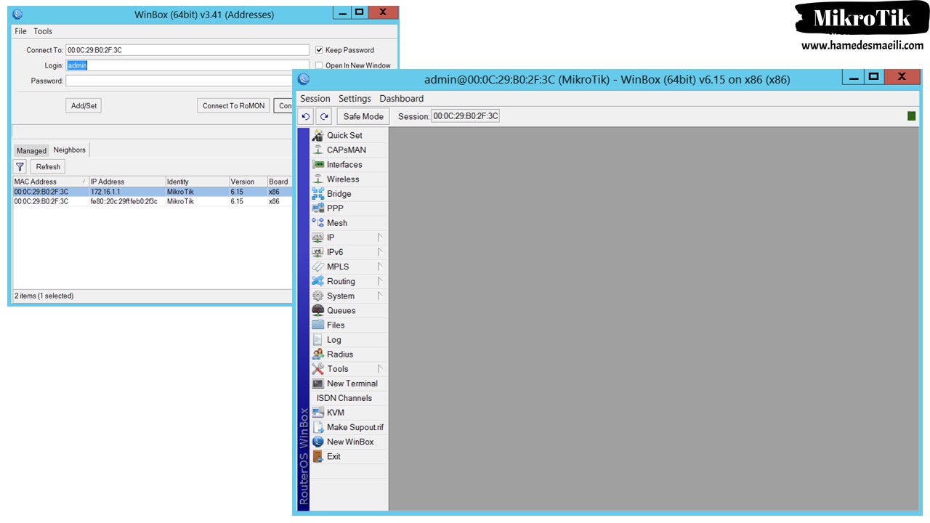Click the green status indicator square

click(912, 116)
